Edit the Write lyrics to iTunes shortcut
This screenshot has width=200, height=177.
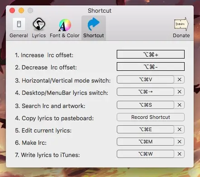pyautogui.click(x=145, y=154)
